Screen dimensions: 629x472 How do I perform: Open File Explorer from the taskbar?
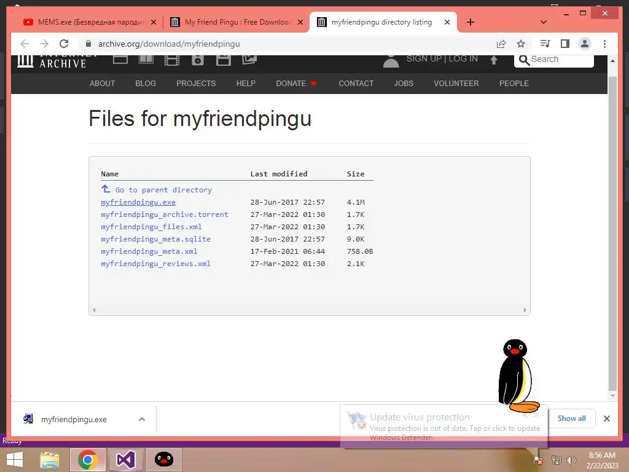click(50, 460)
